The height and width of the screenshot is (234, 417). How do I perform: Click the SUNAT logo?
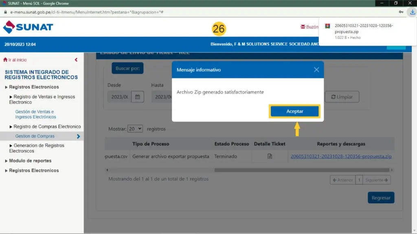coord(28,28)
